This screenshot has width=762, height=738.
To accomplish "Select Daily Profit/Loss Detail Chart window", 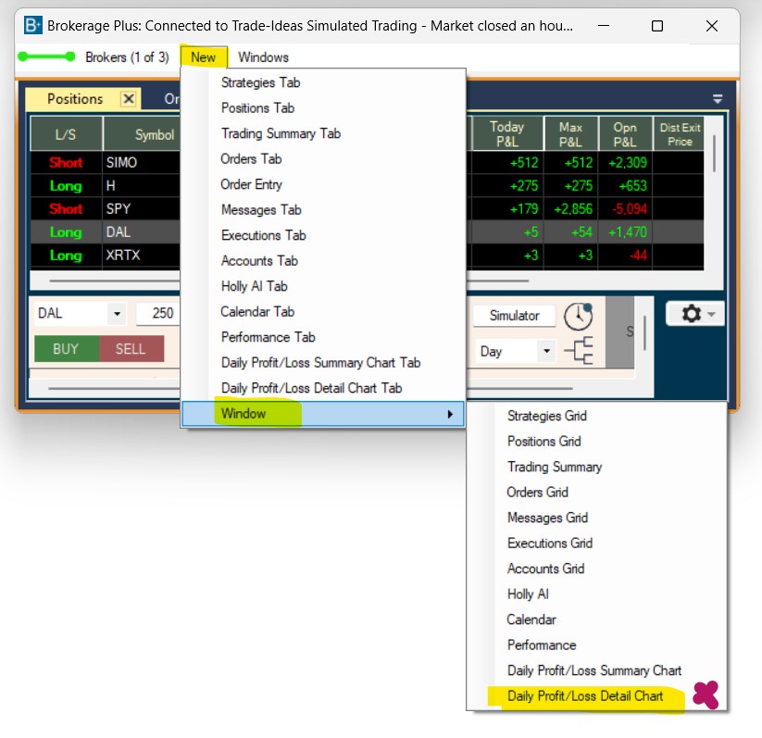I will 585,696.
